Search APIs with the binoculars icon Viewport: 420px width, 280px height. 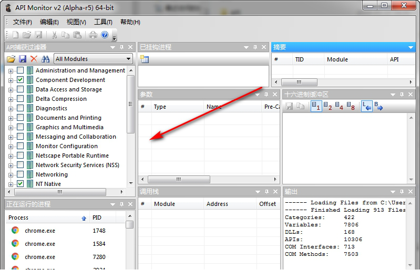(45, 59)
